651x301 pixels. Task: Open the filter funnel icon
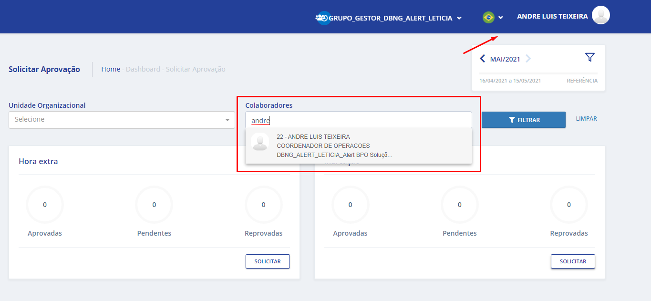tap(590, 57)
